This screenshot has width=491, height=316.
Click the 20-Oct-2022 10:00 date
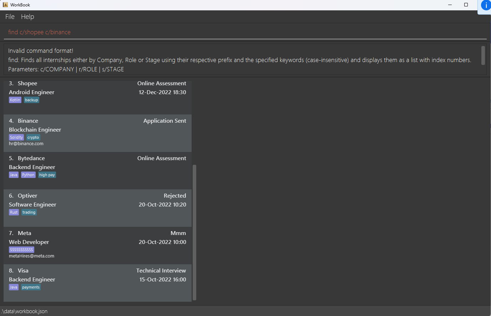click(162, 242)
